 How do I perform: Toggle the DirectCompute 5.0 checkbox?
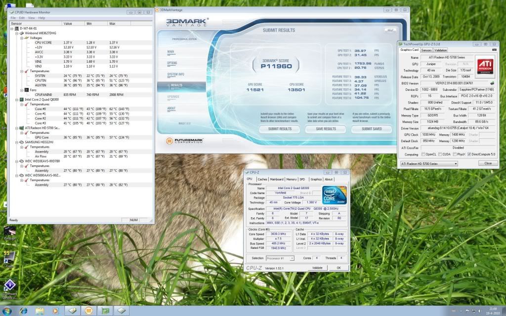(469, 155)
